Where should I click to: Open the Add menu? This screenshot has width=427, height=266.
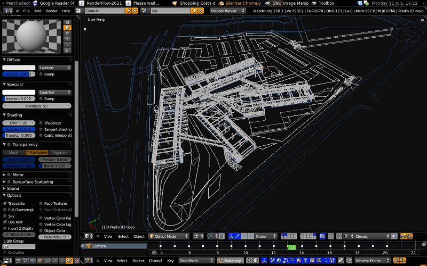pyautogui.click(x=37, y=11)
